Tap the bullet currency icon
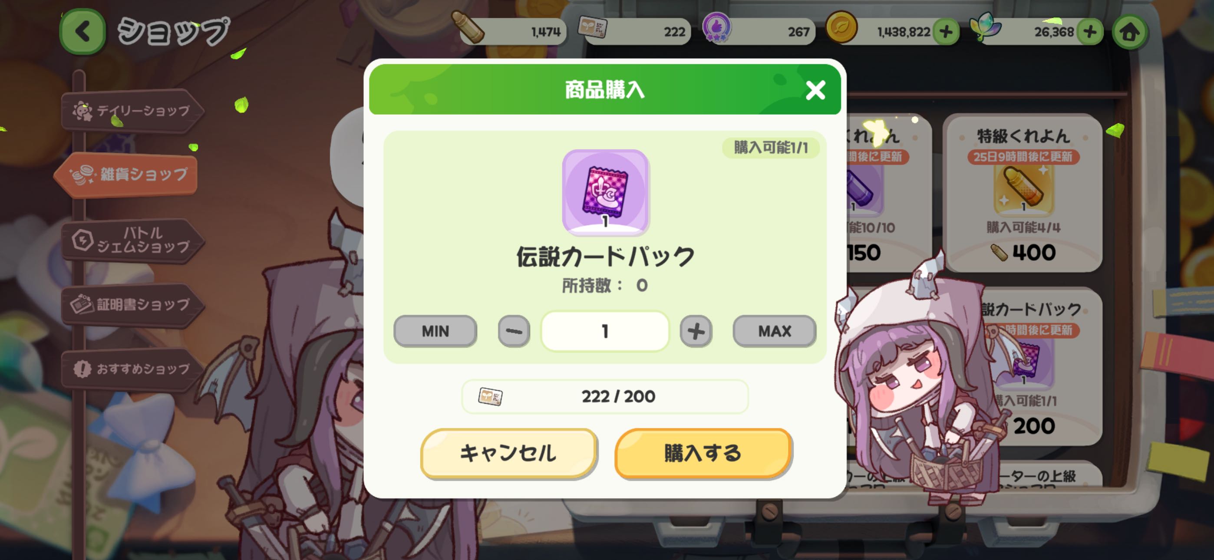The height and width of the screenshot is (560, 1214). pos(467,27)
